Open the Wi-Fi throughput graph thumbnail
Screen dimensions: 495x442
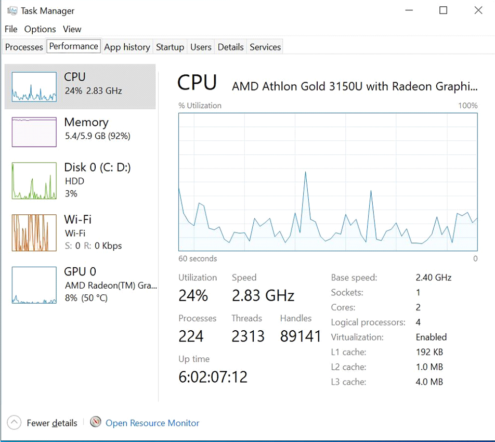(x=34, y=232)
